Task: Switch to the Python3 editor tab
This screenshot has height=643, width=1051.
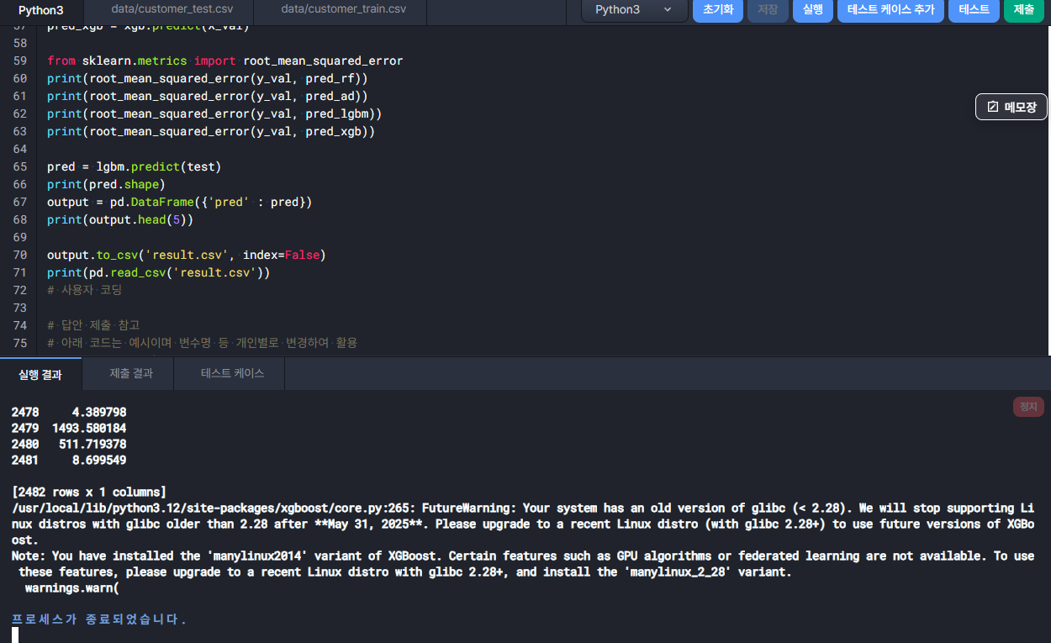Action: click(x=40, y=10)
